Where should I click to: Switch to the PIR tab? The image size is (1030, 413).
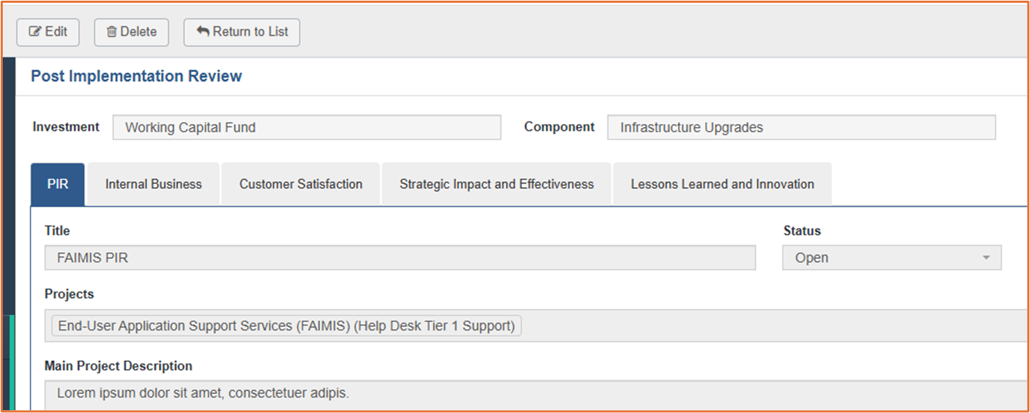[58, 184]
